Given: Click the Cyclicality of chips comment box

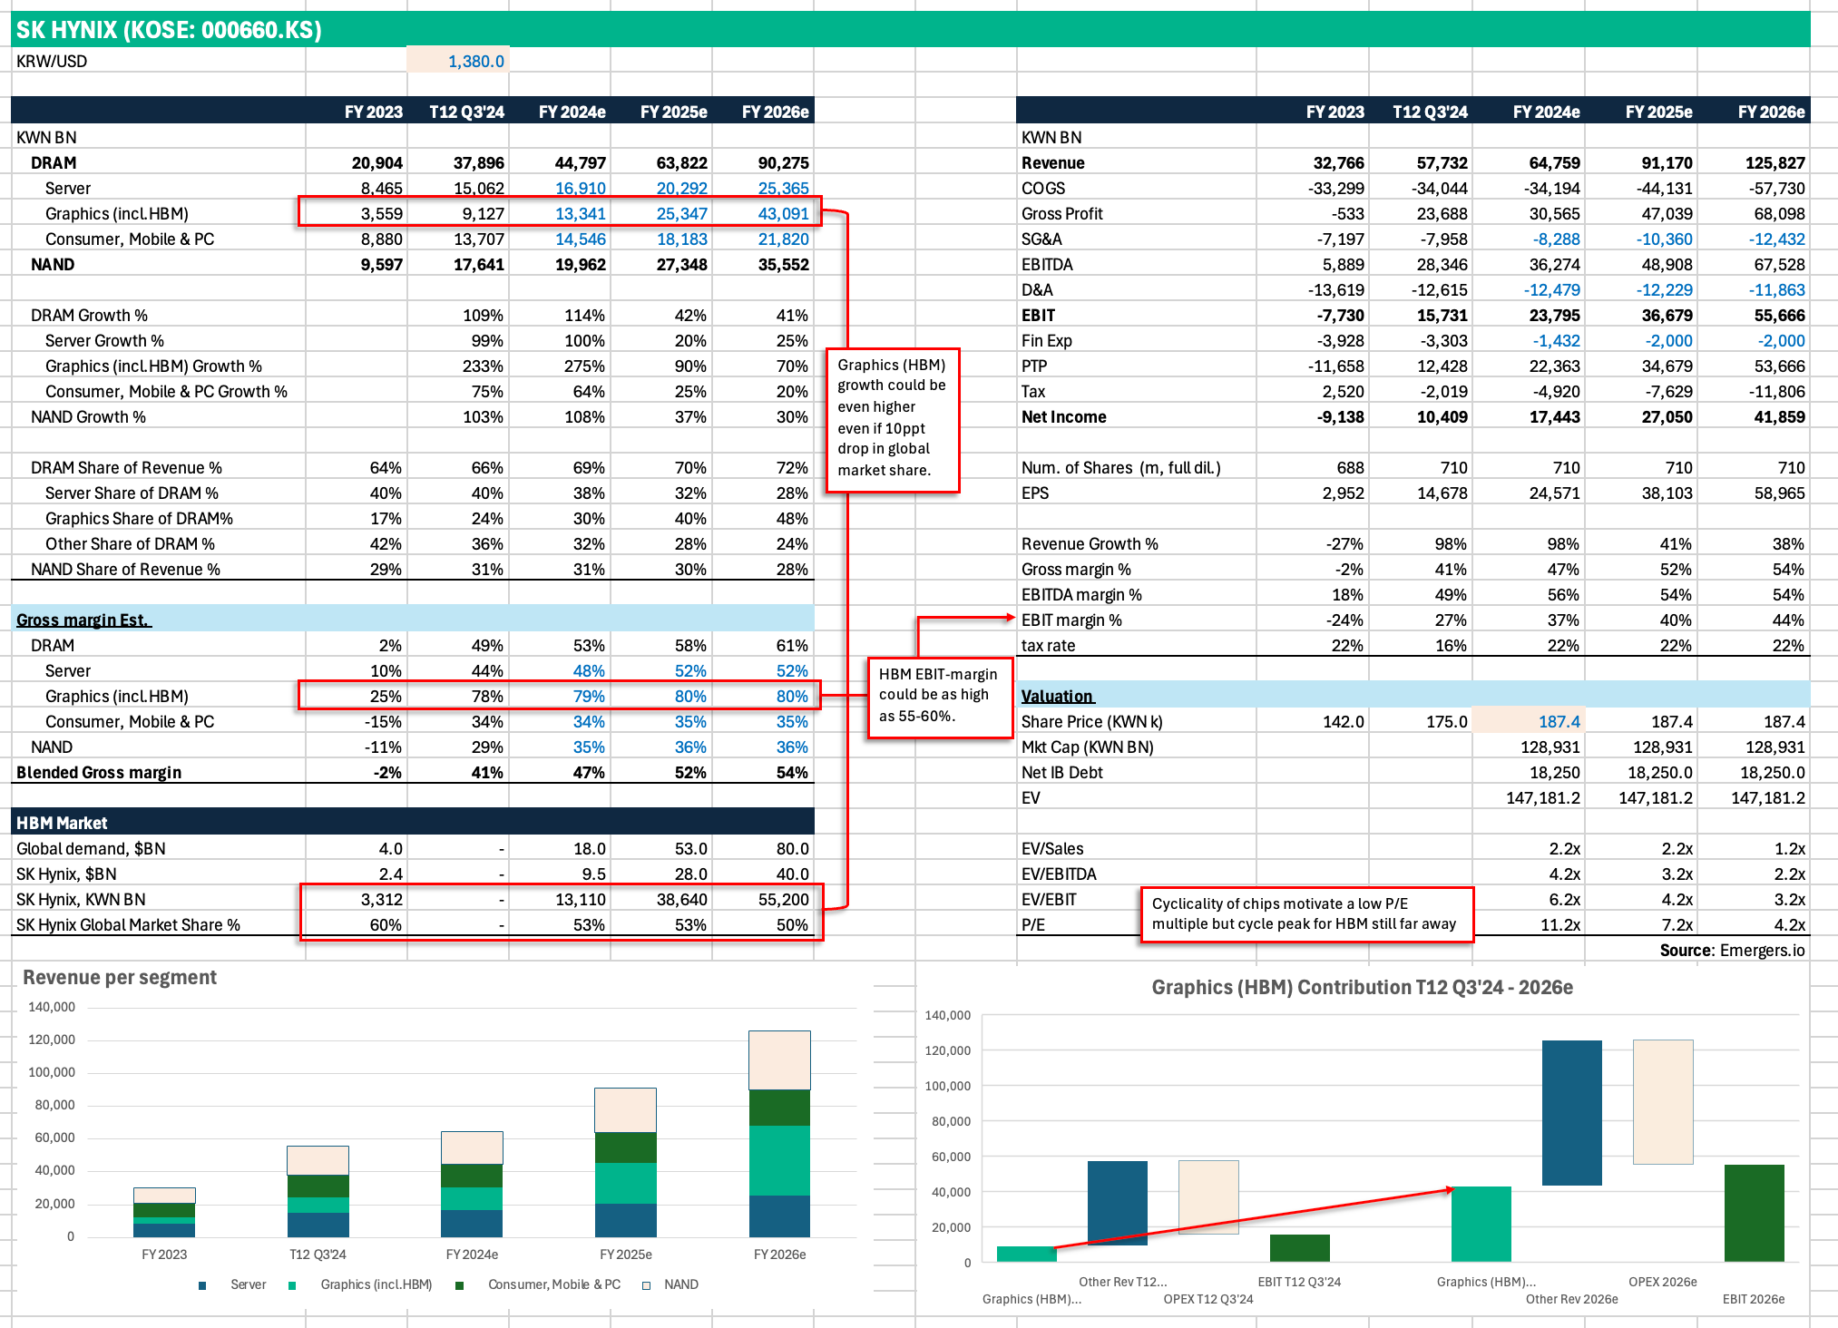Looking at the screenshot, I should [1305, 913].
